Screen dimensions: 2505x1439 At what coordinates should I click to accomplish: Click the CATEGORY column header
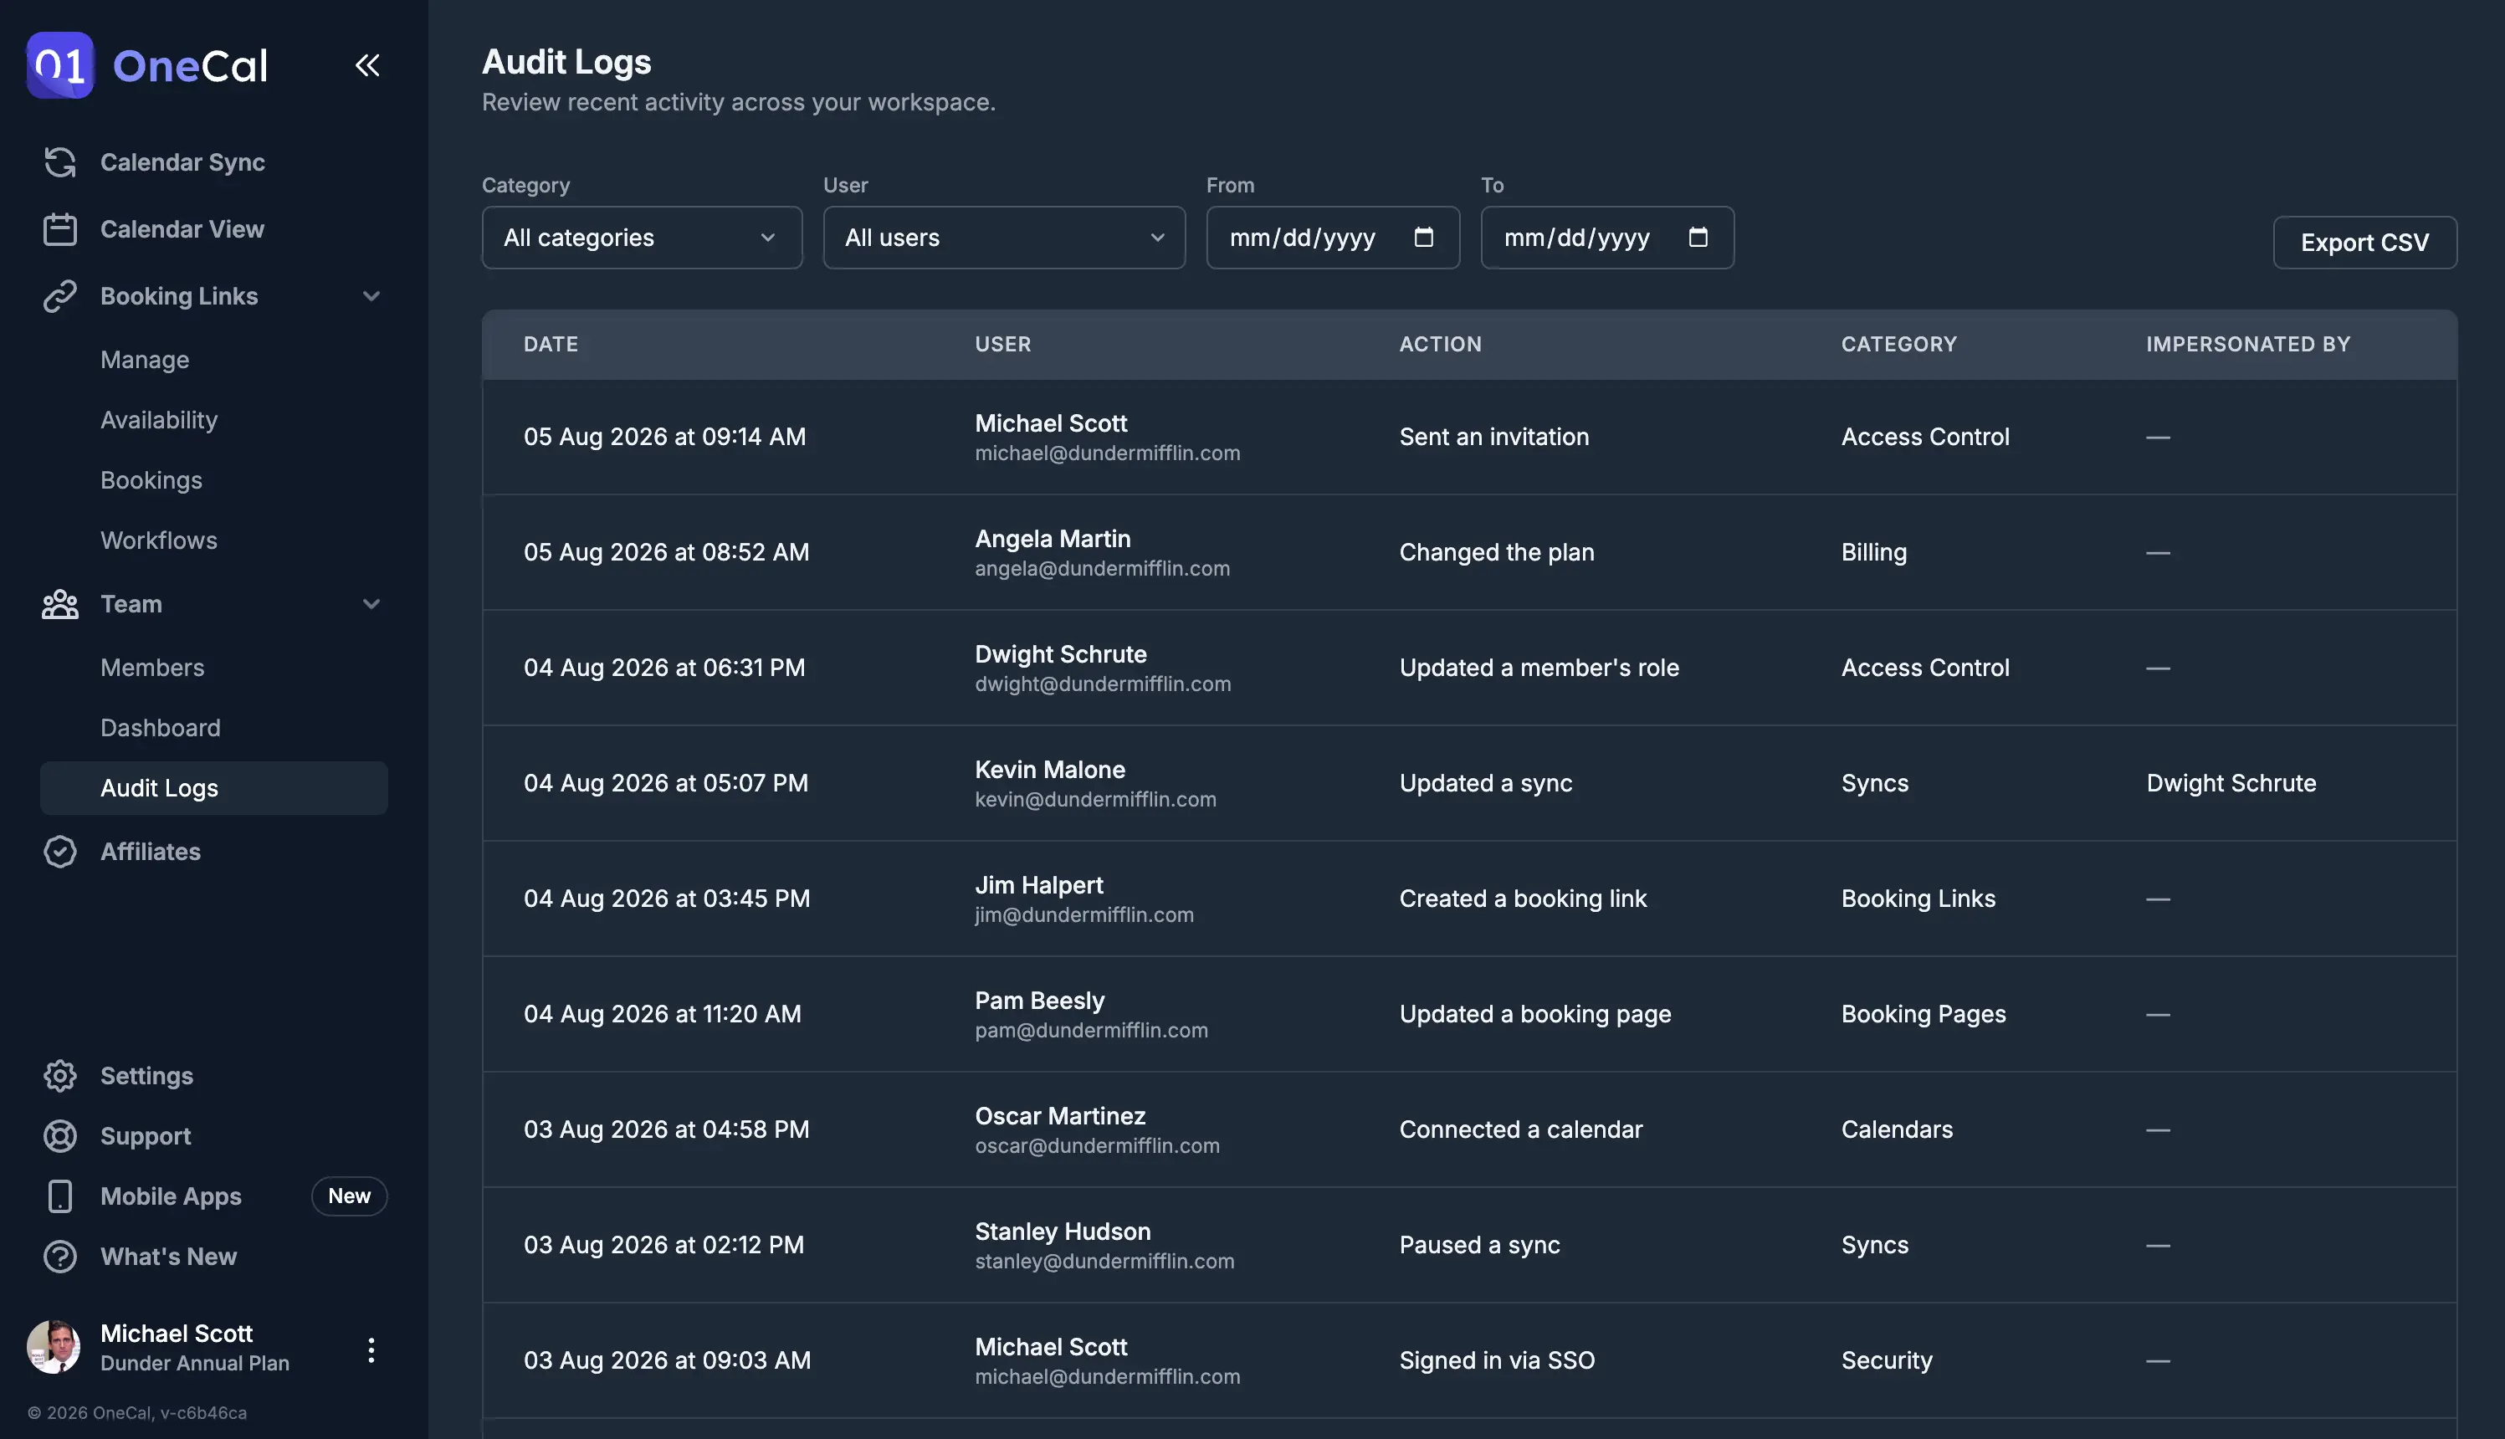1898,345
